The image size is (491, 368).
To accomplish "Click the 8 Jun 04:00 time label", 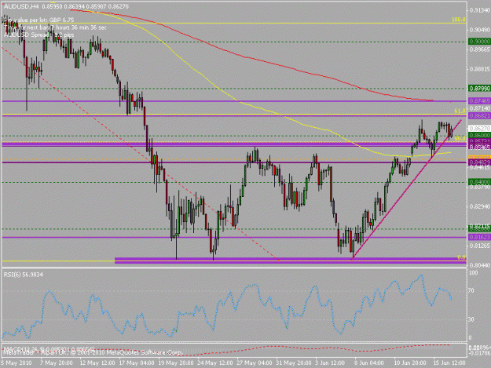I will click(369, 363).
